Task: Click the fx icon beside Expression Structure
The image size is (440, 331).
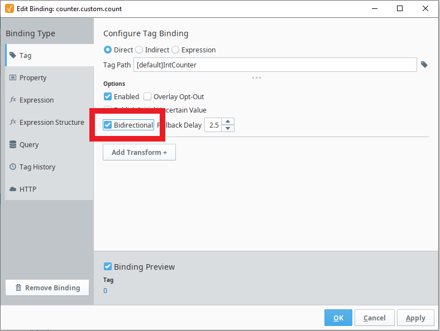Action: coord(13,122)
